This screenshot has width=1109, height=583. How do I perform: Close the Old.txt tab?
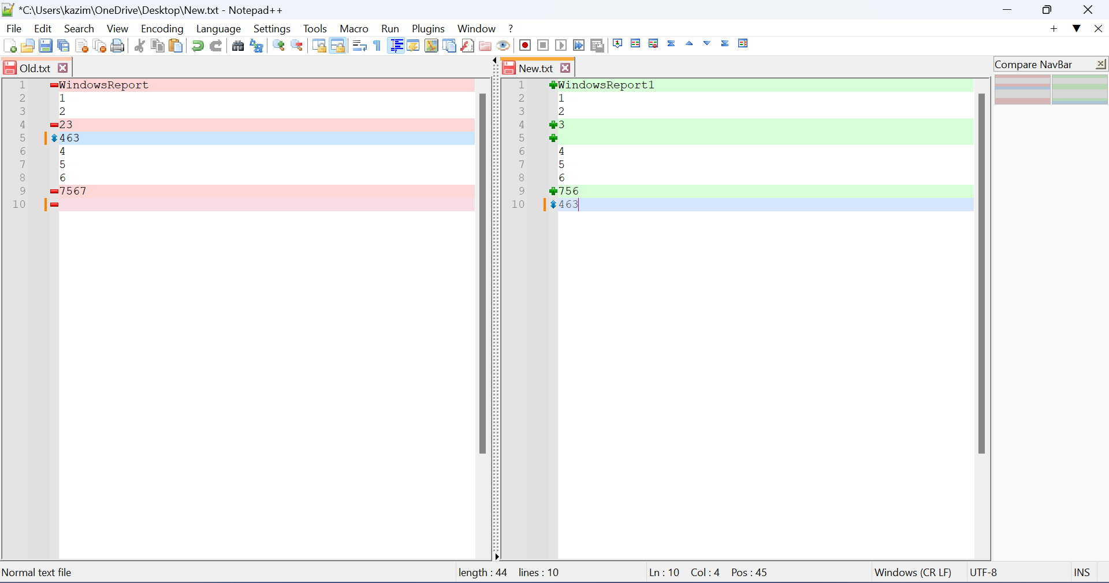click(63, 68)
